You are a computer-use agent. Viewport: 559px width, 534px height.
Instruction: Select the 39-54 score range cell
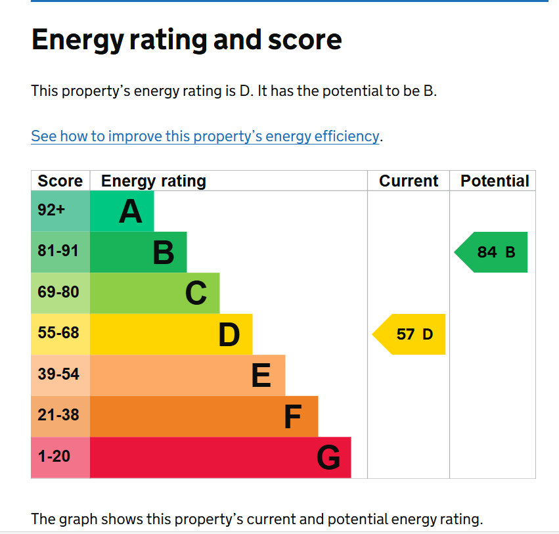tap(60, 375)
